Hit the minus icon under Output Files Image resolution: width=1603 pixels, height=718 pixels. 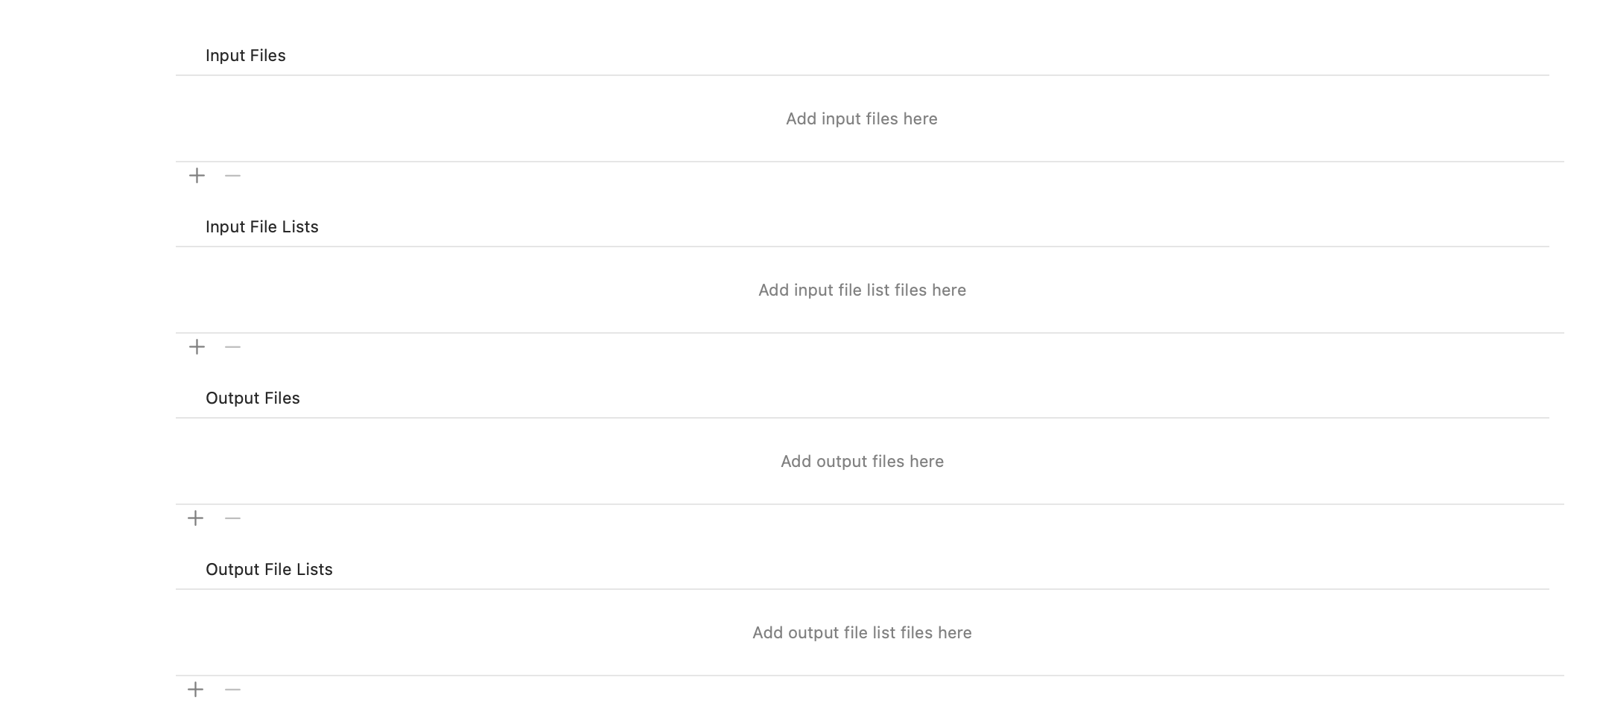[x=232, y=518]
